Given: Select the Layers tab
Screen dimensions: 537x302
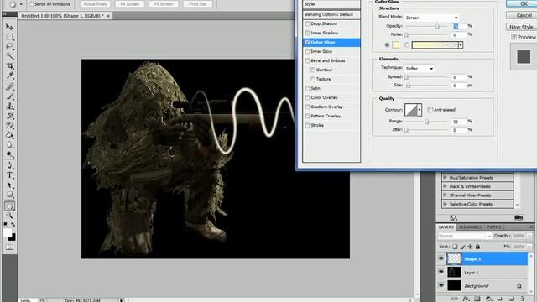Looking at the screenshot, I should click(x=446, y=227).
